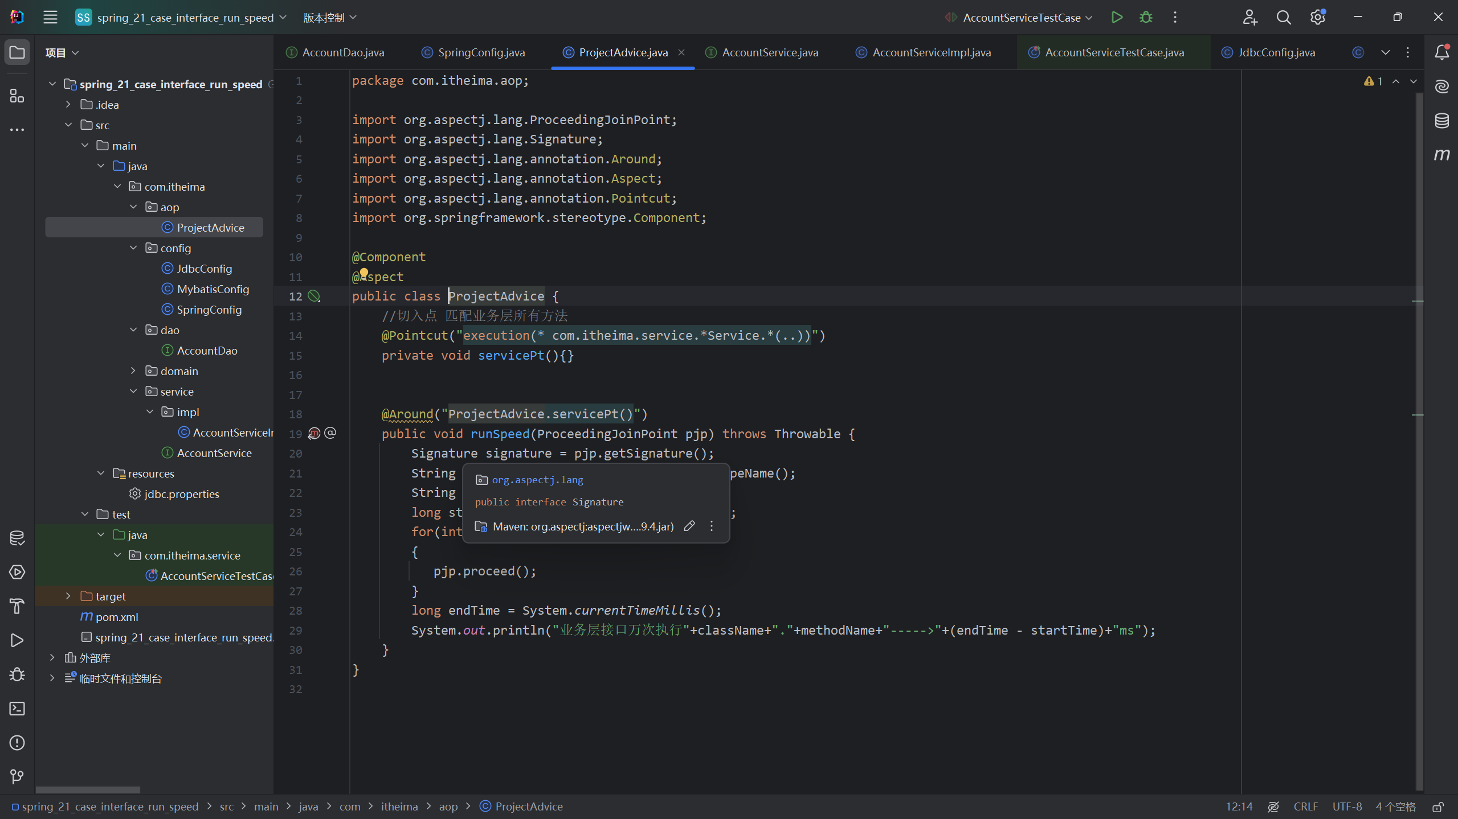
Task: Toggle the status bar AI completion icon
Action: (x=1273, y=807)
